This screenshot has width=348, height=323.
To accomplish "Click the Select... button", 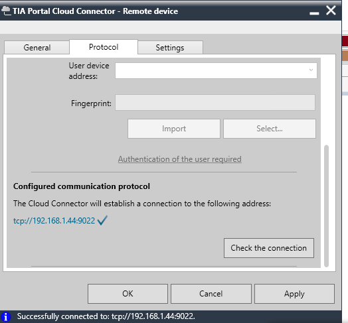I will 270,129.
